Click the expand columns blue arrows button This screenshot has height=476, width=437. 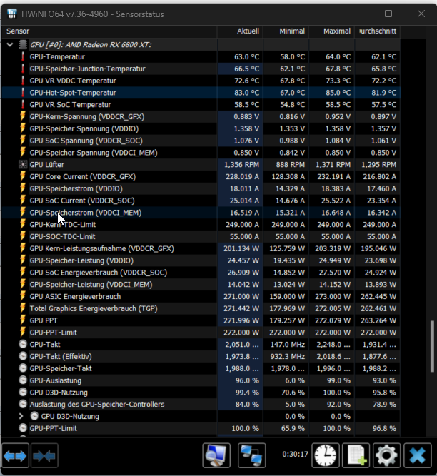click(15, 455)
